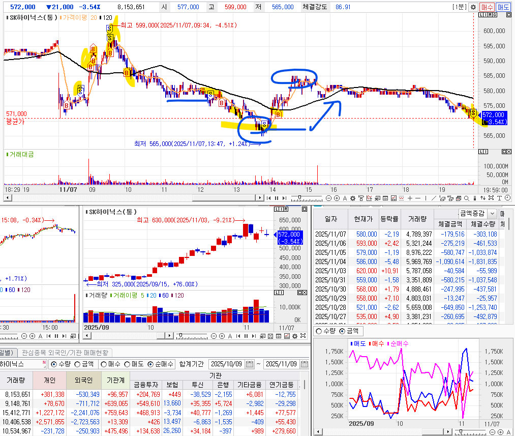Click skip-to-start playback in main chart toolbar
515x436 pixels.
[x=268, y=198]
